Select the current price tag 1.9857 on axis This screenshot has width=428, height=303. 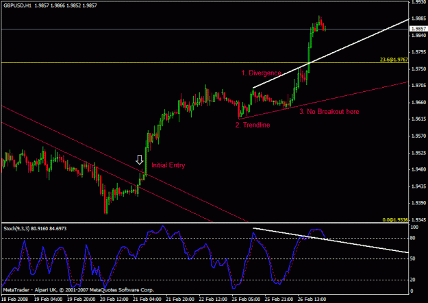[418, 29]
